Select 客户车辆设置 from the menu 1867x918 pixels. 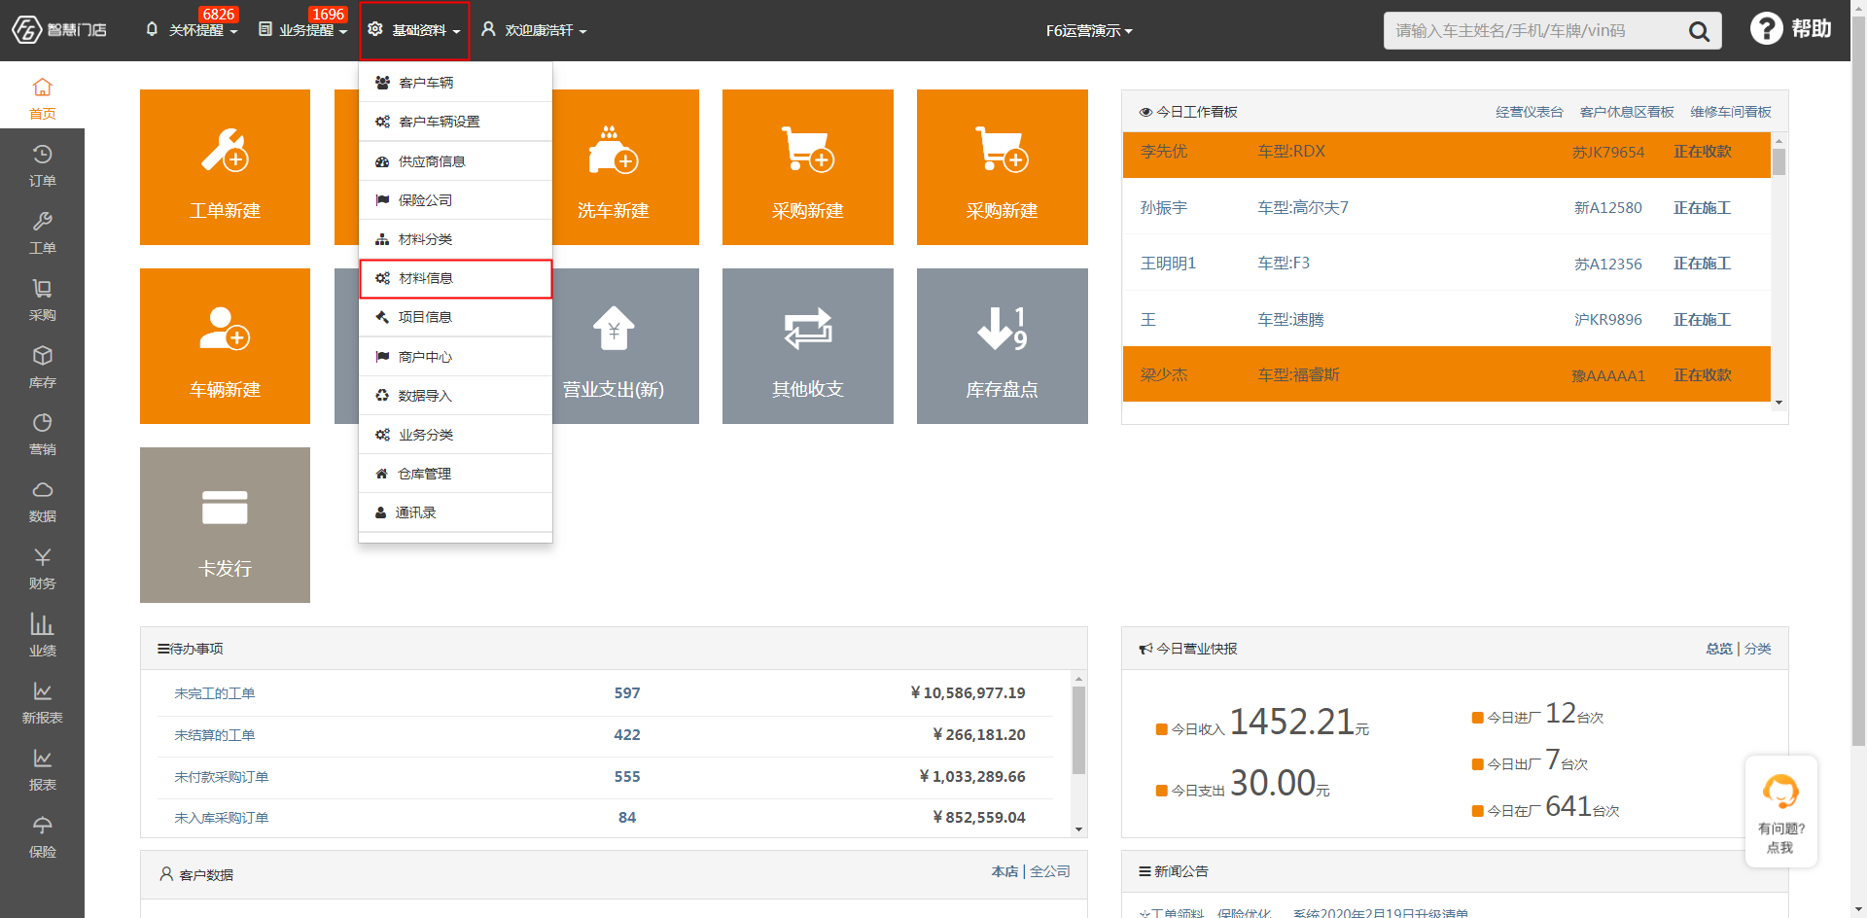[x=455, y=122]
